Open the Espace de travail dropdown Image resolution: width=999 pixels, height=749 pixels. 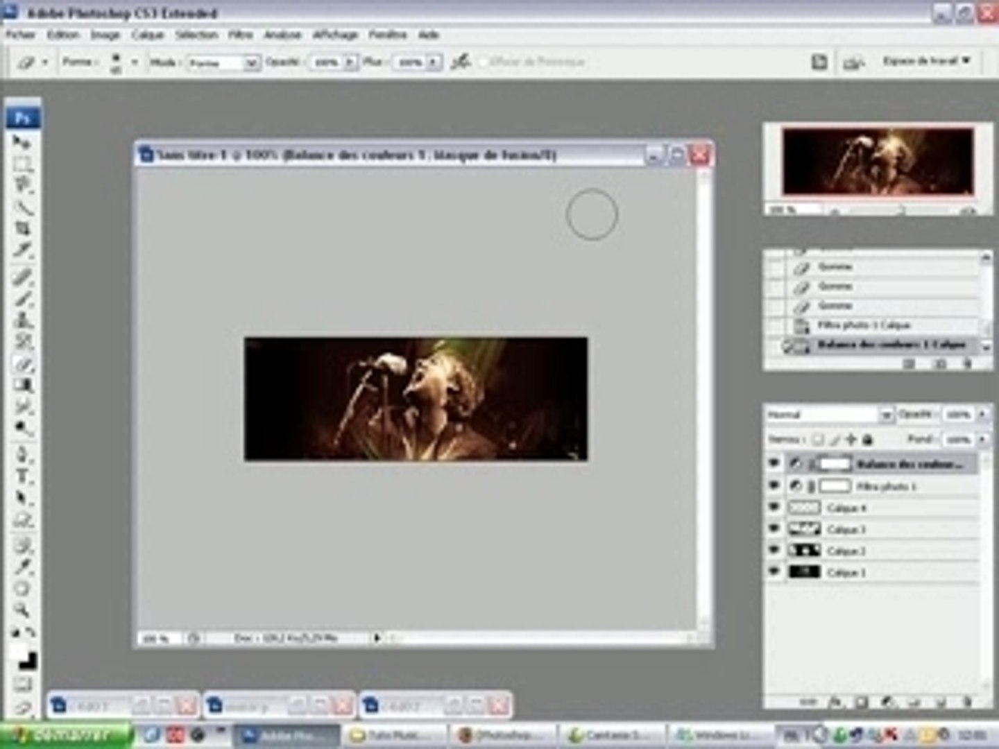926,61
